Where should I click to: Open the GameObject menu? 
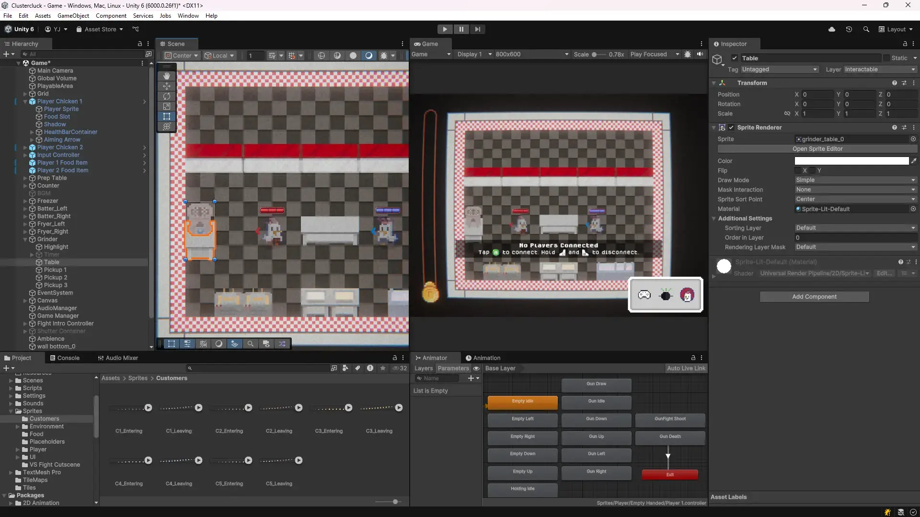[73, 16]
